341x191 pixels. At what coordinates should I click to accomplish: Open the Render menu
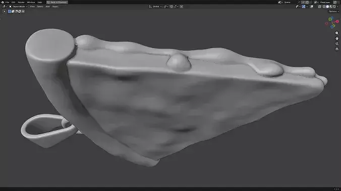[x=21, y=2]
